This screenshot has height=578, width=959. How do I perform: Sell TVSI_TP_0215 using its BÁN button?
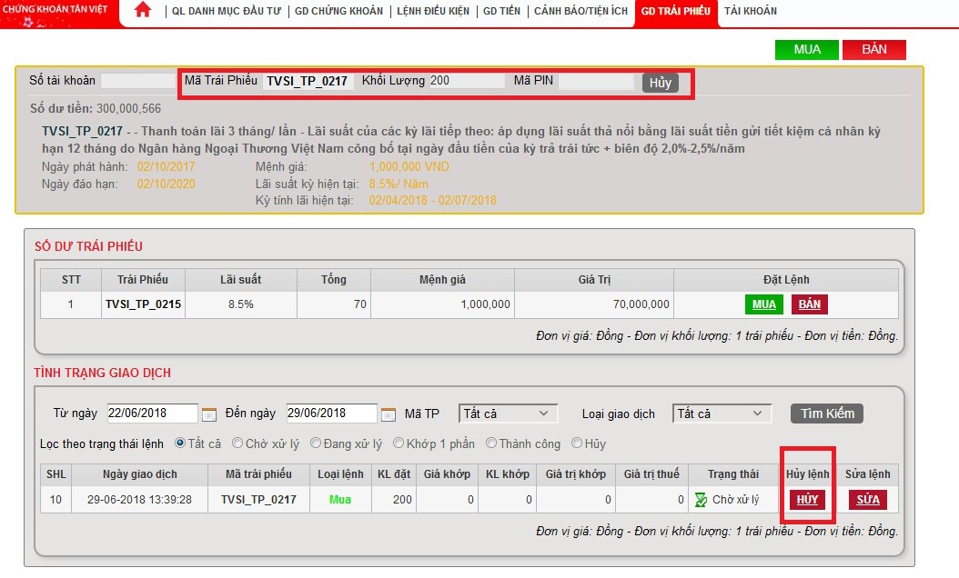pos(809,304)
